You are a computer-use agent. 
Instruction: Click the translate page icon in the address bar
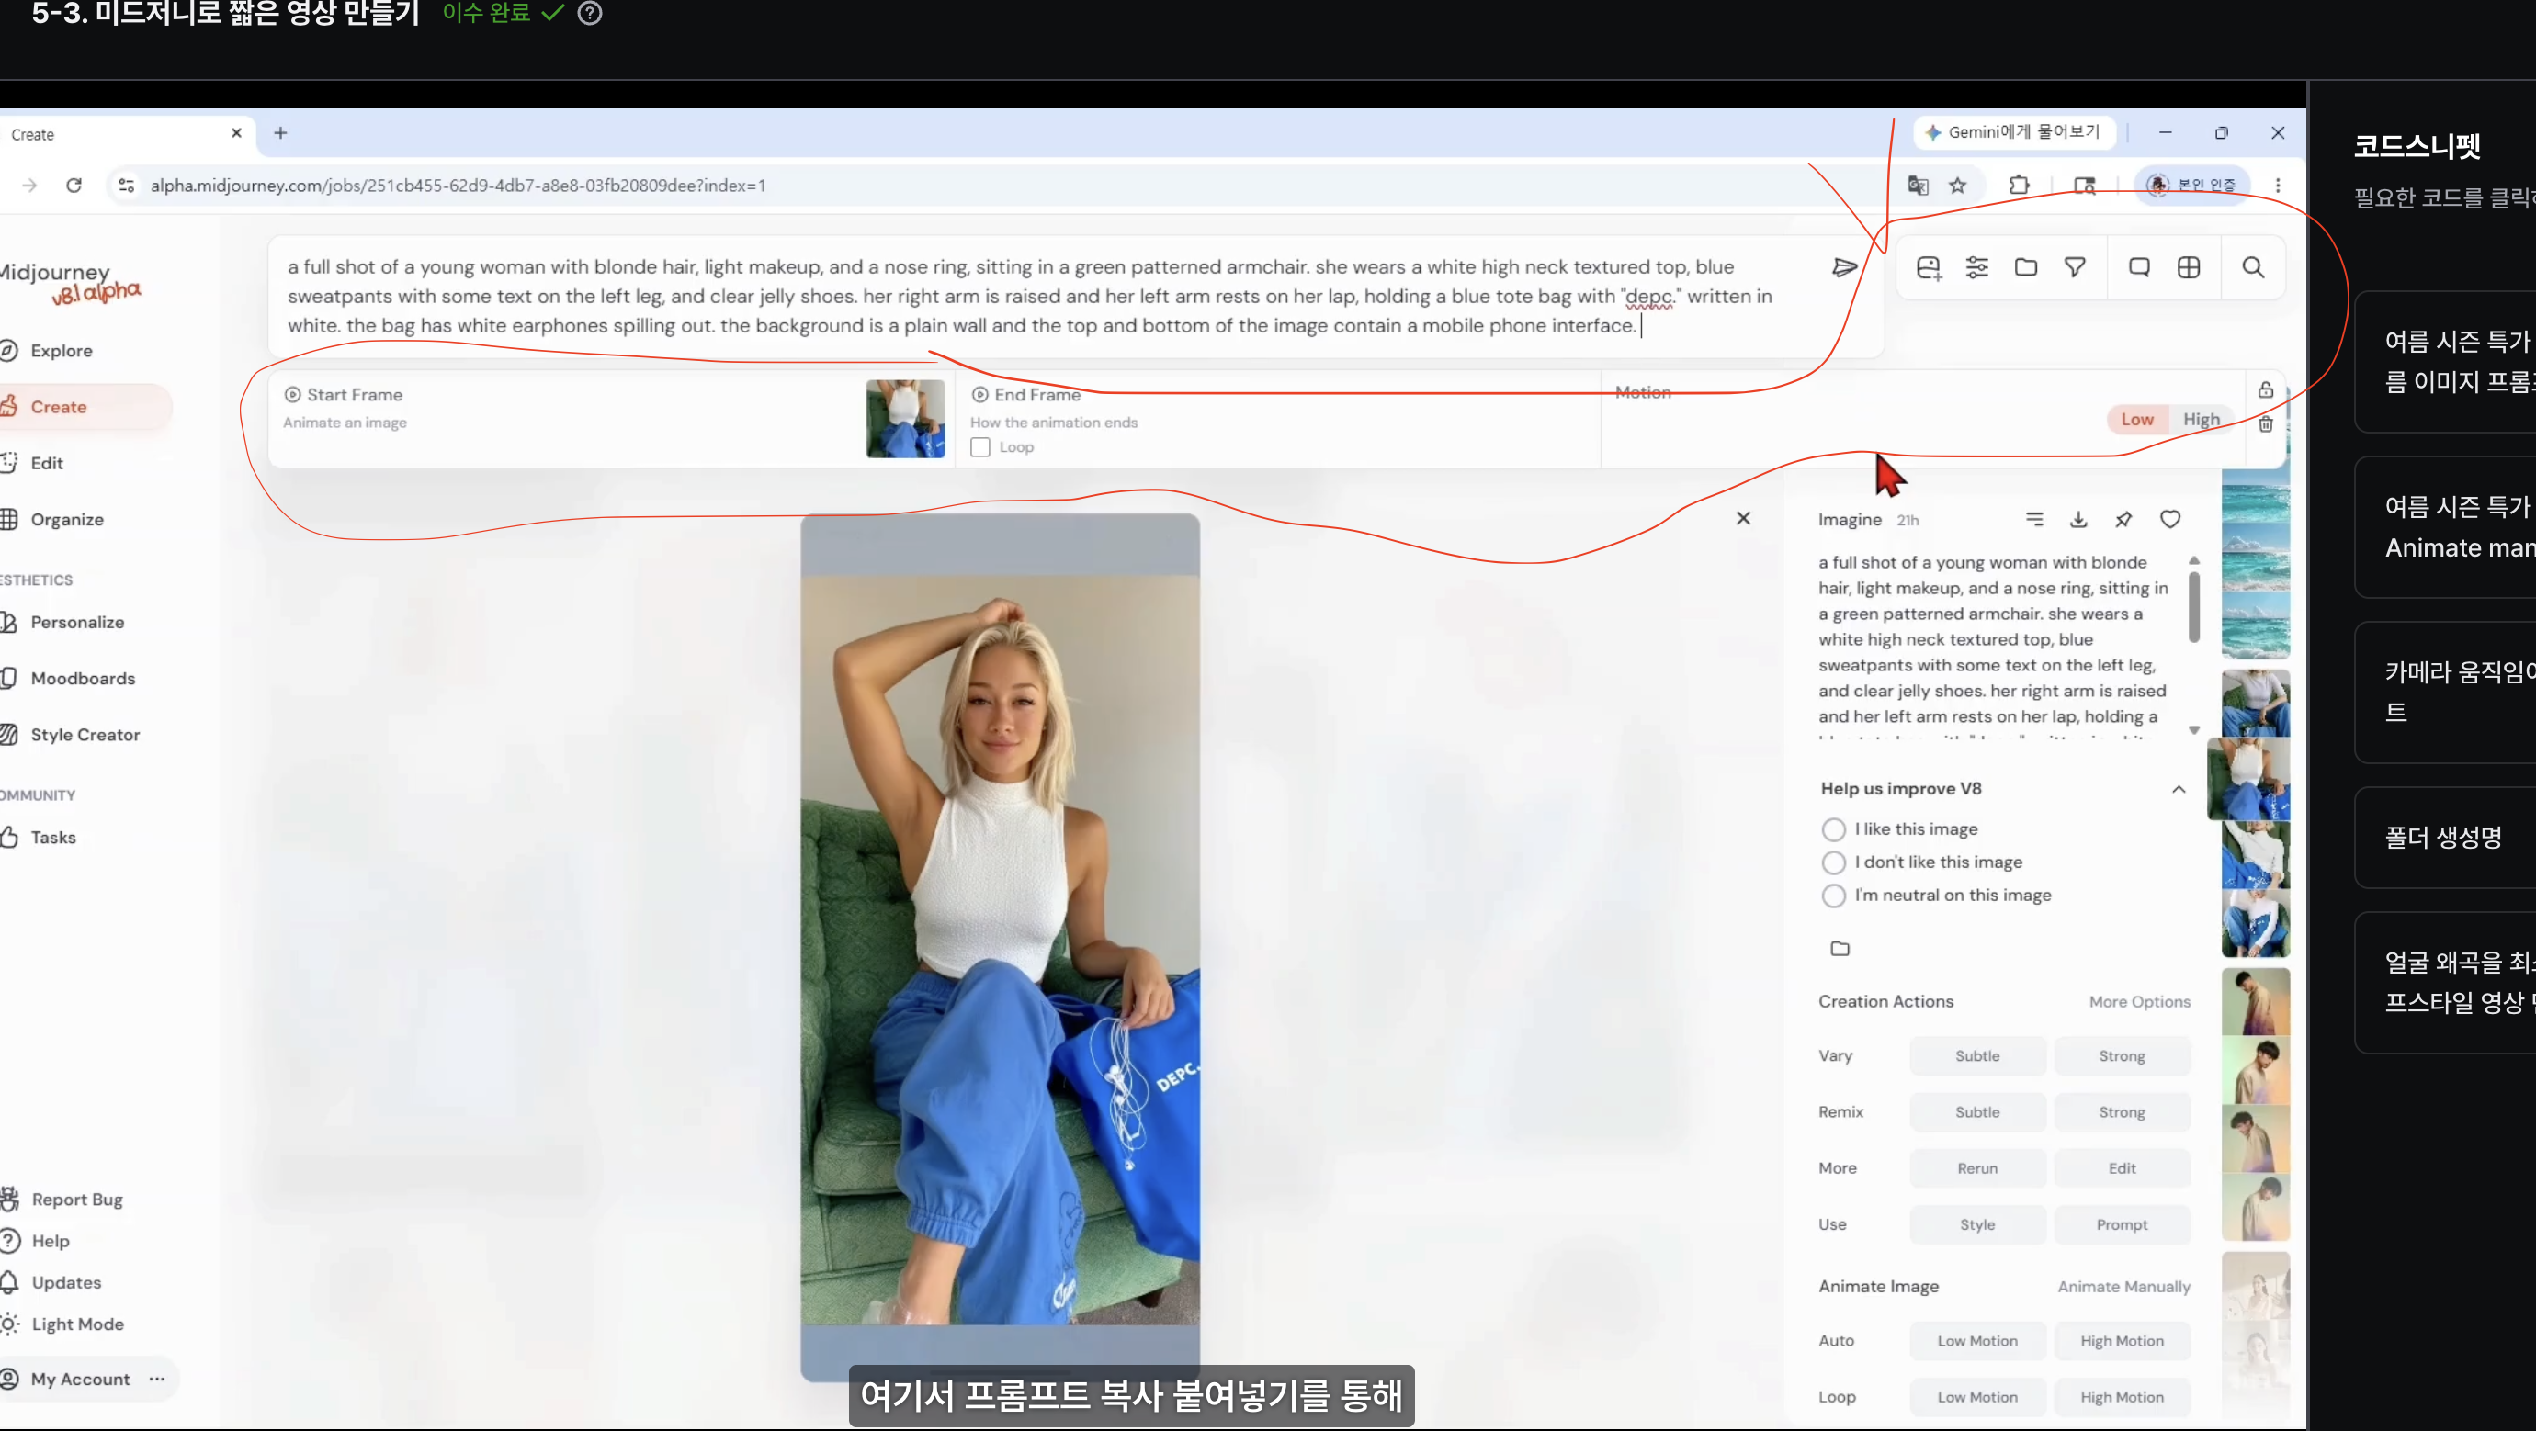click(x=1918, y=185)
